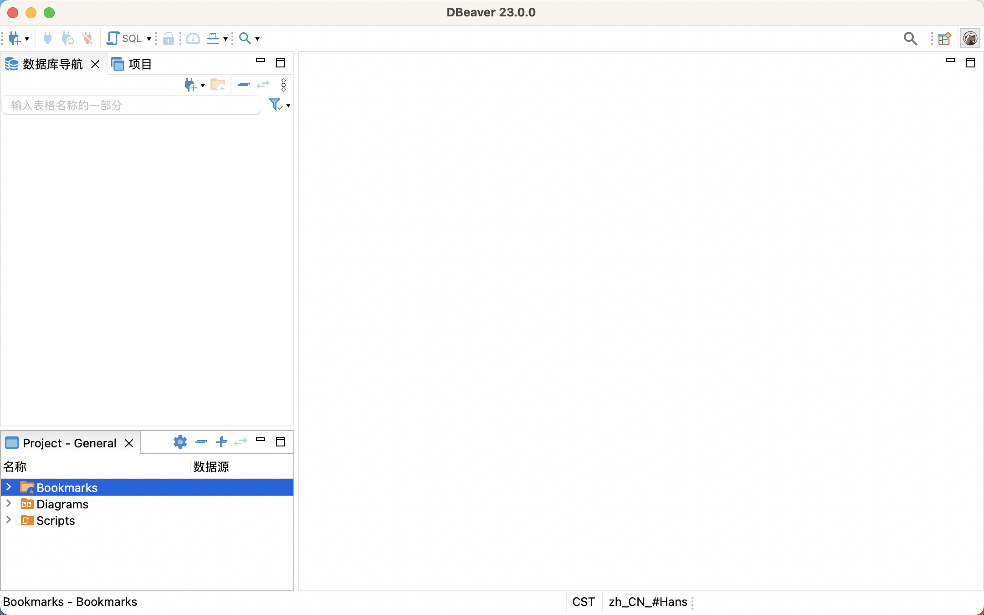984x615 pixels.
Task: Click new connection icon in navigator toolbar
Action: (190, 85)
